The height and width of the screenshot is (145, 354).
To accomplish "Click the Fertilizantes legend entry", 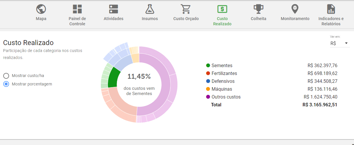I will click(x=224, y=74).
